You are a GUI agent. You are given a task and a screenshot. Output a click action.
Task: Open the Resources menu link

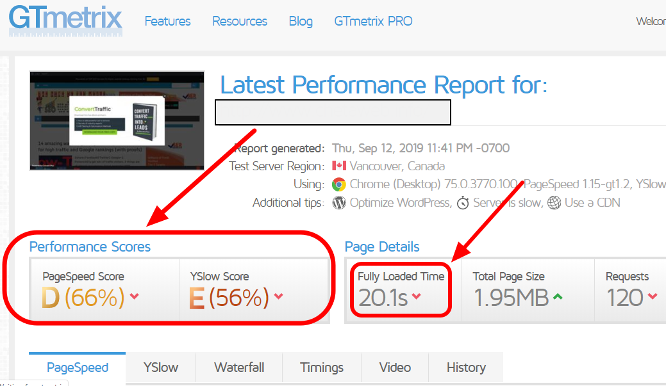pos(240,21)
